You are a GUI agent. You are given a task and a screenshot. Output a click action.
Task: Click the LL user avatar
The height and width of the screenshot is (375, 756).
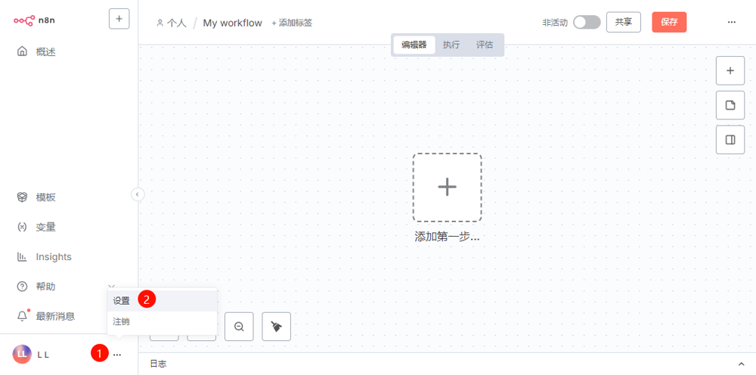[x=22, y=354]
